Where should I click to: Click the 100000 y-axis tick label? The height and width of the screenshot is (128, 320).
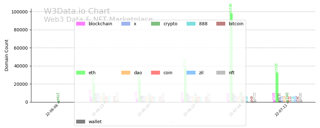pos(19,12)
